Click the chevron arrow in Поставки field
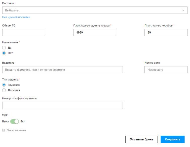 (x=183, y=10)
